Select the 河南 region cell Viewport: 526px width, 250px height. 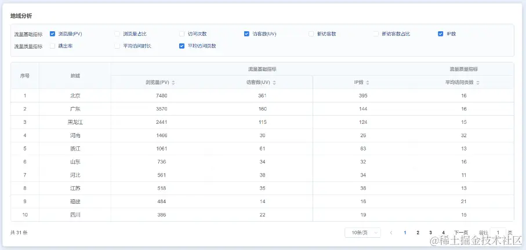75,135
